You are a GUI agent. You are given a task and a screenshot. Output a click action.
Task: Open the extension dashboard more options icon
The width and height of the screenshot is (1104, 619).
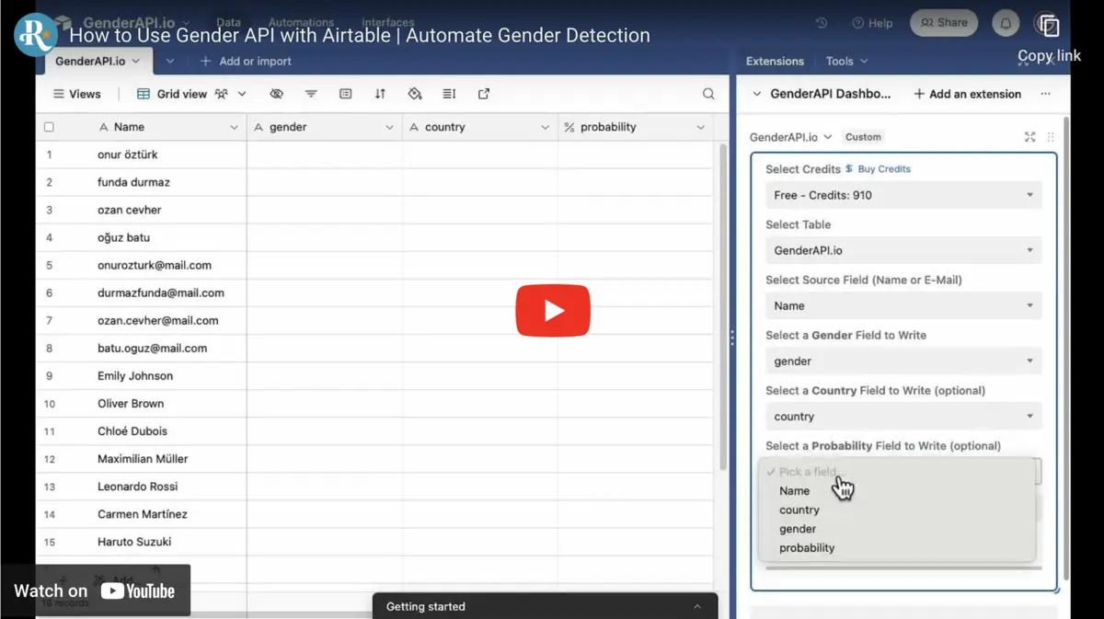point(1045,94)
